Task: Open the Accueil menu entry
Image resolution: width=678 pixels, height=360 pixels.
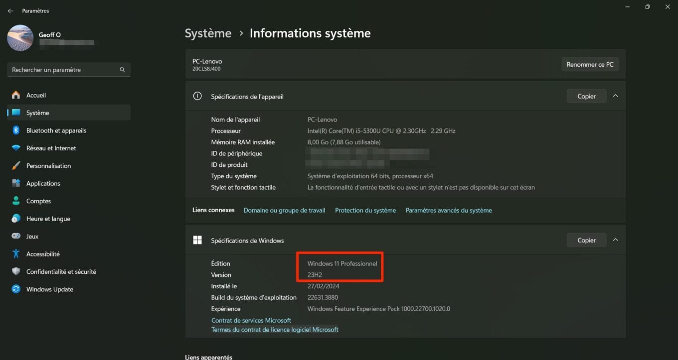Action: point(69,95)
